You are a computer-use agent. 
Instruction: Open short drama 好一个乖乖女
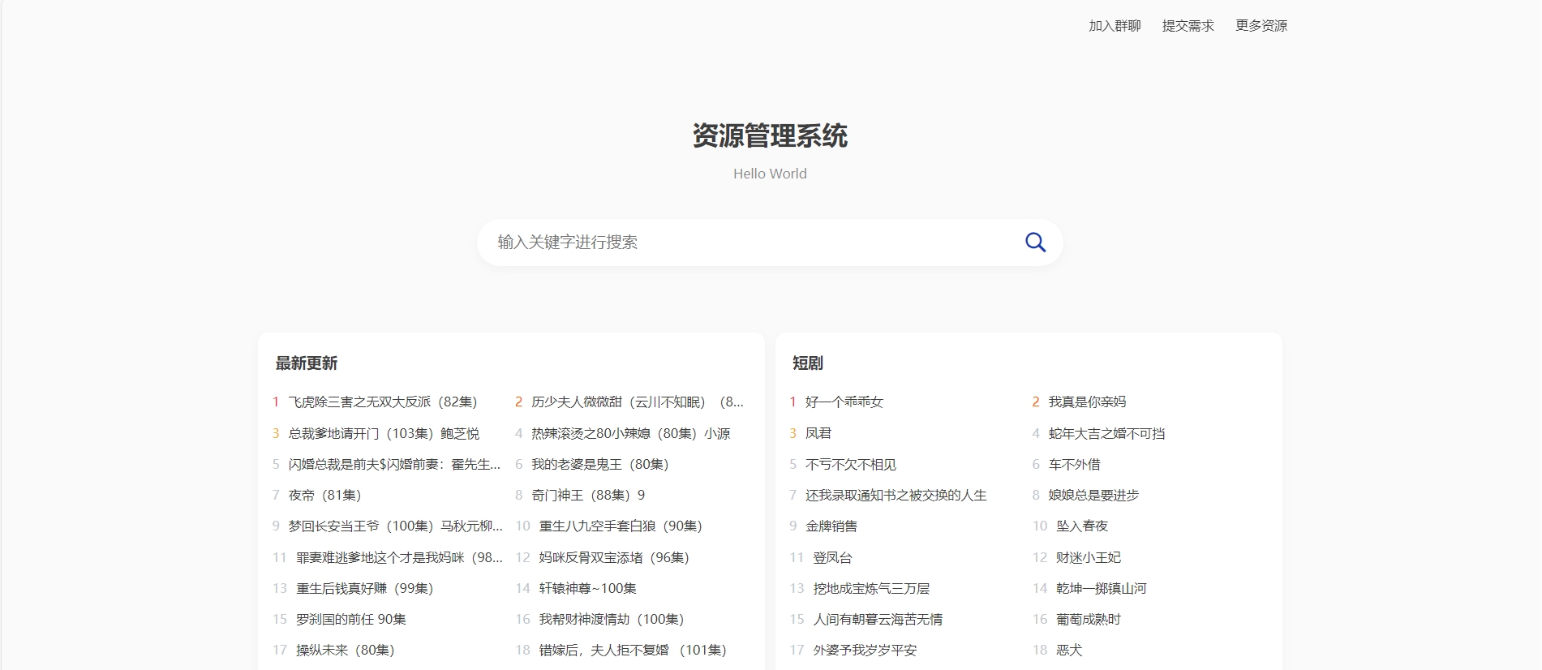(844, 402)
